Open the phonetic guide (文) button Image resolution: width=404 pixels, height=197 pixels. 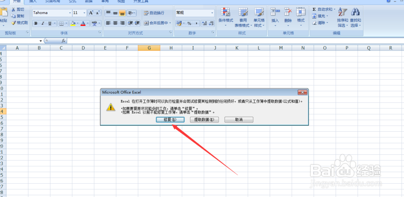click(94, 23)
